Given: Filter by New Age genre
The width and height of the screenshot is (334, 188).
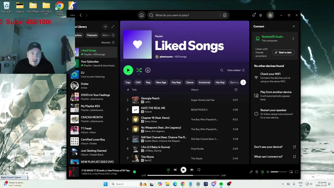Looking at the screenshot, I should coord(161,82).
